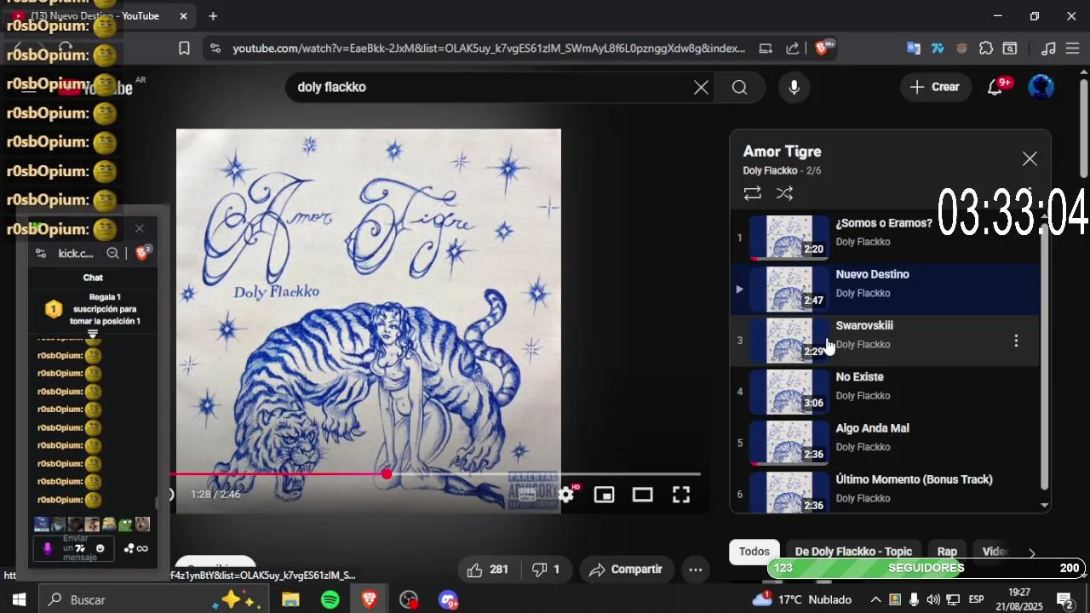Open options menu for Swarovskiii

click(1016, 341)
